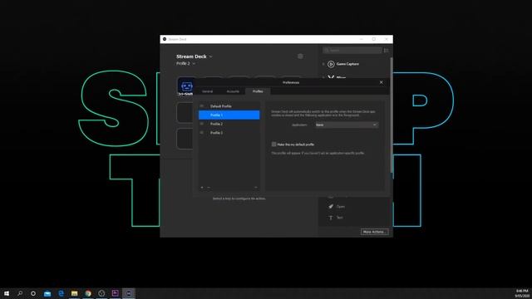The image size is (532, 299).
Task: Open Windows taskbar search
Action: [20, 293]
